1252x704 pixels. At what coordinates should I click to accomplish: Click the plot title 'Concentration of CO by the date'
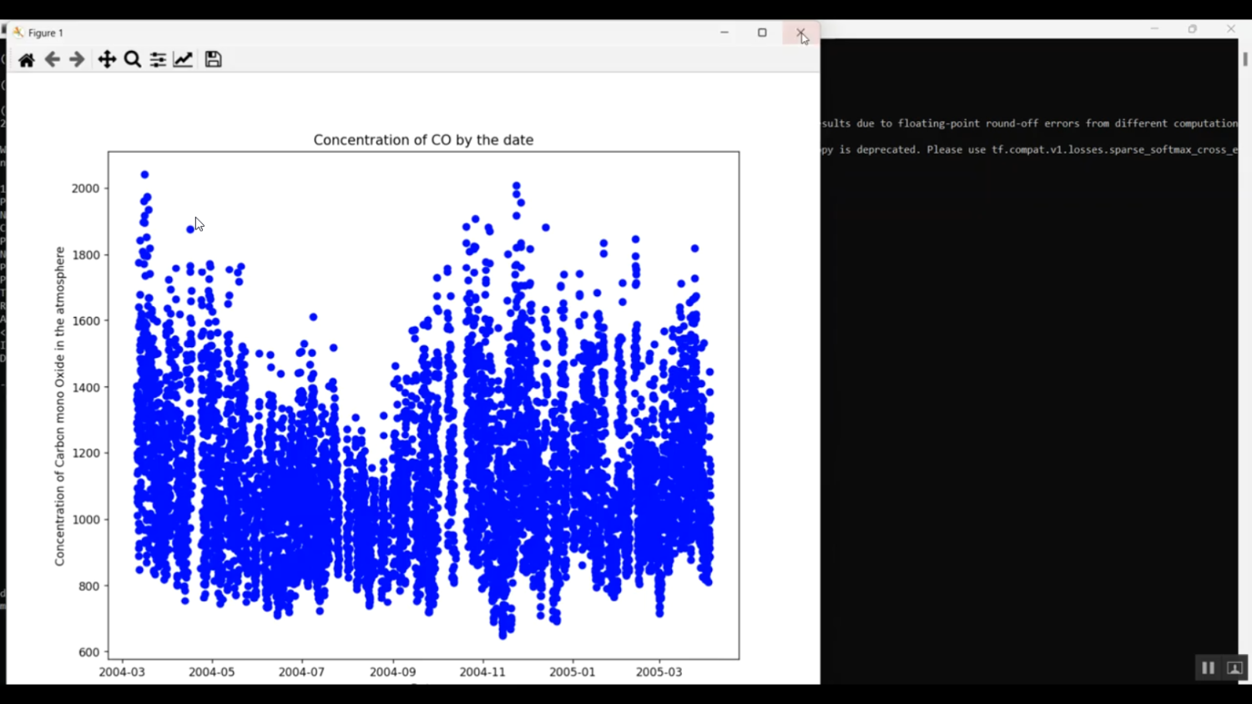click(423, 140)
